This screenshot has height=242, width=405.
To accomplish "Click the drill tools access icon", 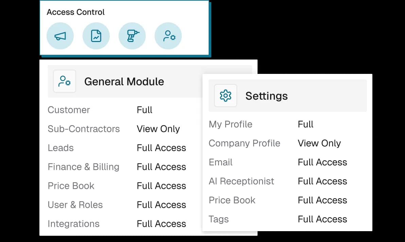I will [x=132, y=36].
